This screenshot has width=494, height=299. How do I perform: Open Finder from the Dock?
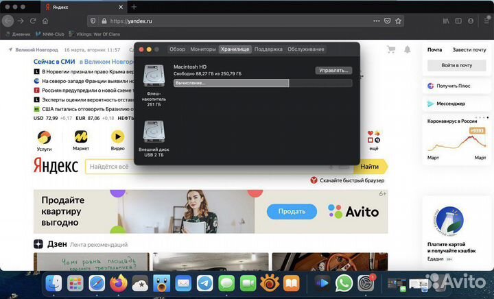coord(54,283)
